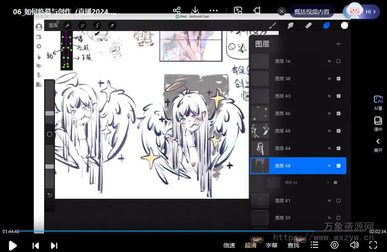This screenshot has height=252, width=387.
Task: Open 倍速 playback speed menu
Action: (x=229, y=245)
